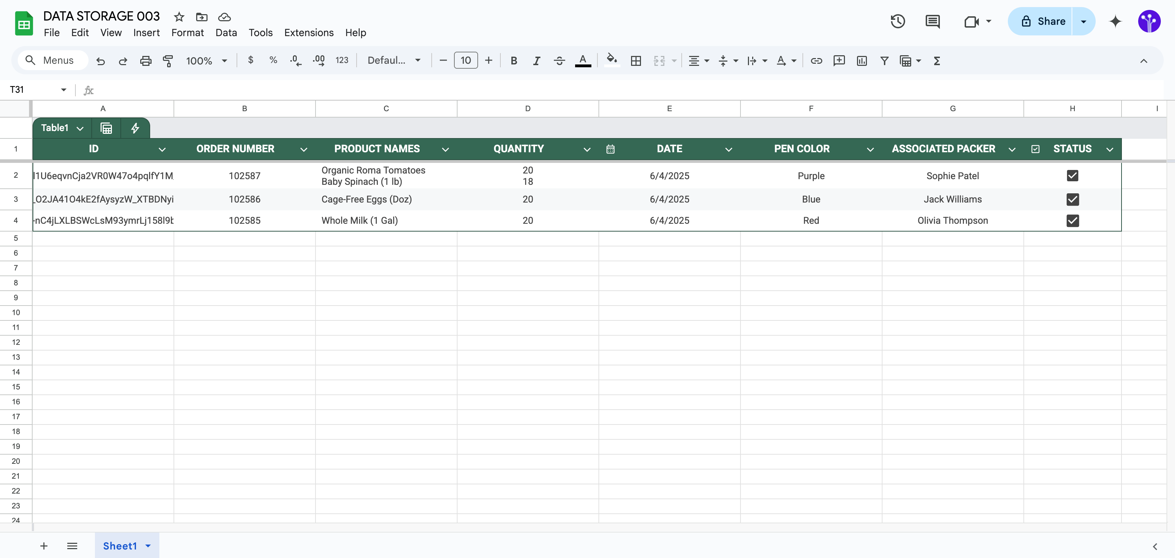Open the account profile avatar
This screenshot has height=558, width=1175.
[1149, 22]
